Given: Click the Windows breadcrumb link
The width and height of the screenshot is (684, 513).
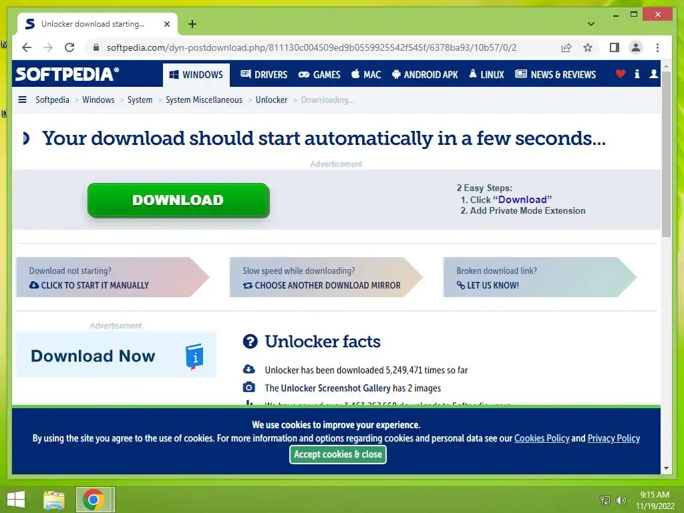Looking at the screenshot, I should pos(98,100).
